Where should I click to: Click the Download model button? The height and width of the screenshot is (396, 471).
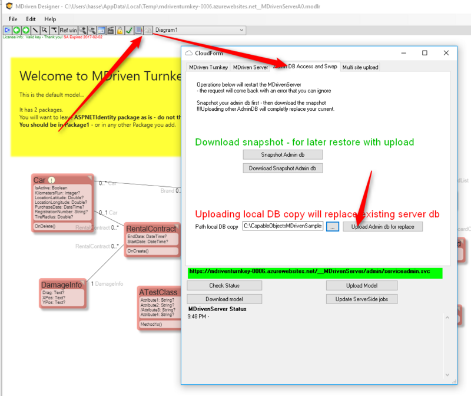click(224, 299)
